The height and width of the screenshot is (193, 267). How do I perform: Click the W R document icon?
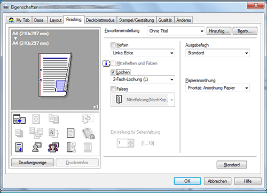[x=70, y=133]
